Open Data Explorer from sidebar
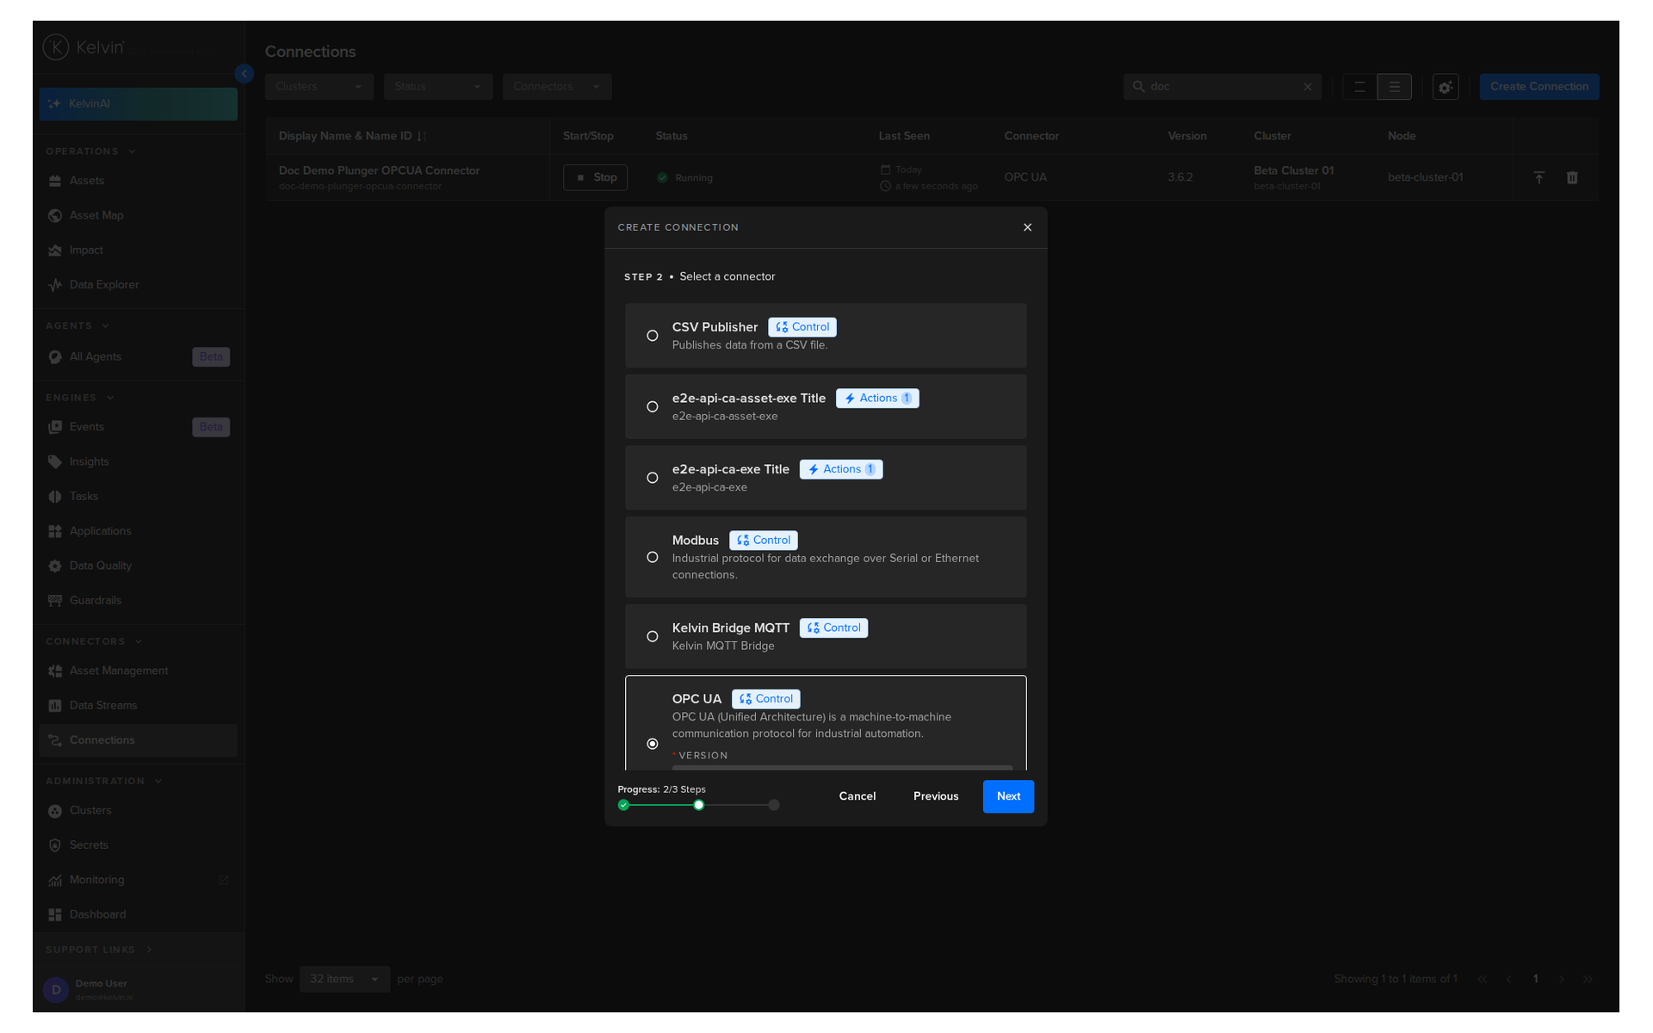Image resolution: width=1653 pixels, height=1033 pixels. (138, 285)
